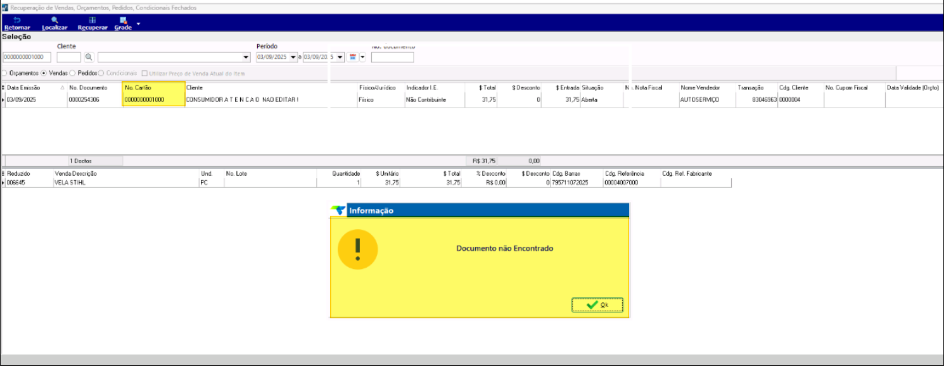Click the warning exclamation icon in dialog

(358, 249)
